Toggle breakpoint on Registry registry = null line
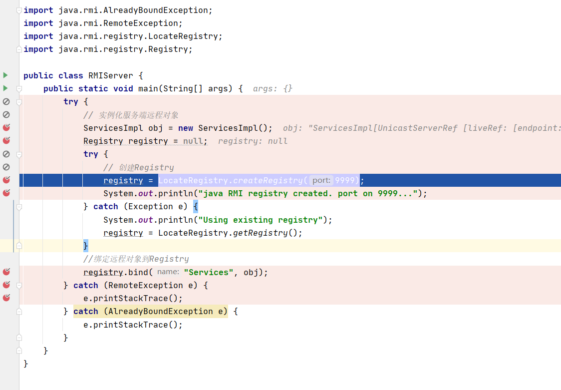 [6, 141]
